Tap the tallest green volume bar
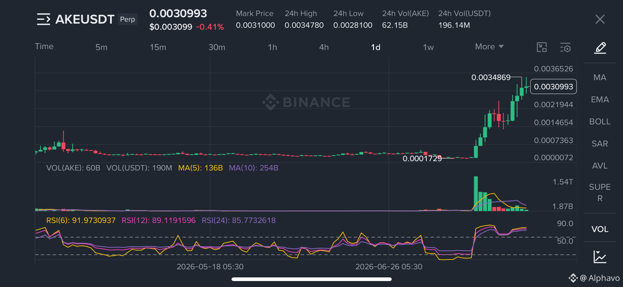623x287 pixels. [476, 193]
